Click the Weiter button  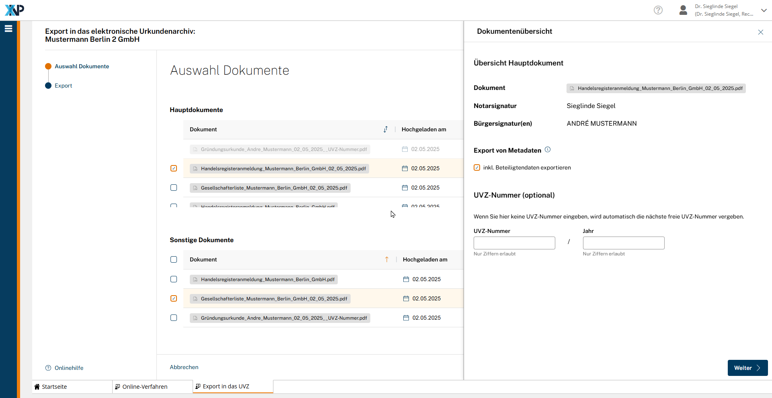(x=747, y=368)
